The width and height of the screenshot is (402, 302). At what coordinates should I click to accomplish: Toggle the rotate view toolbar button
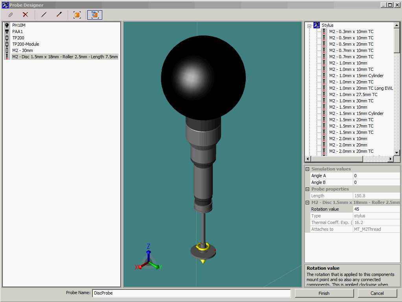coord(95,15)
